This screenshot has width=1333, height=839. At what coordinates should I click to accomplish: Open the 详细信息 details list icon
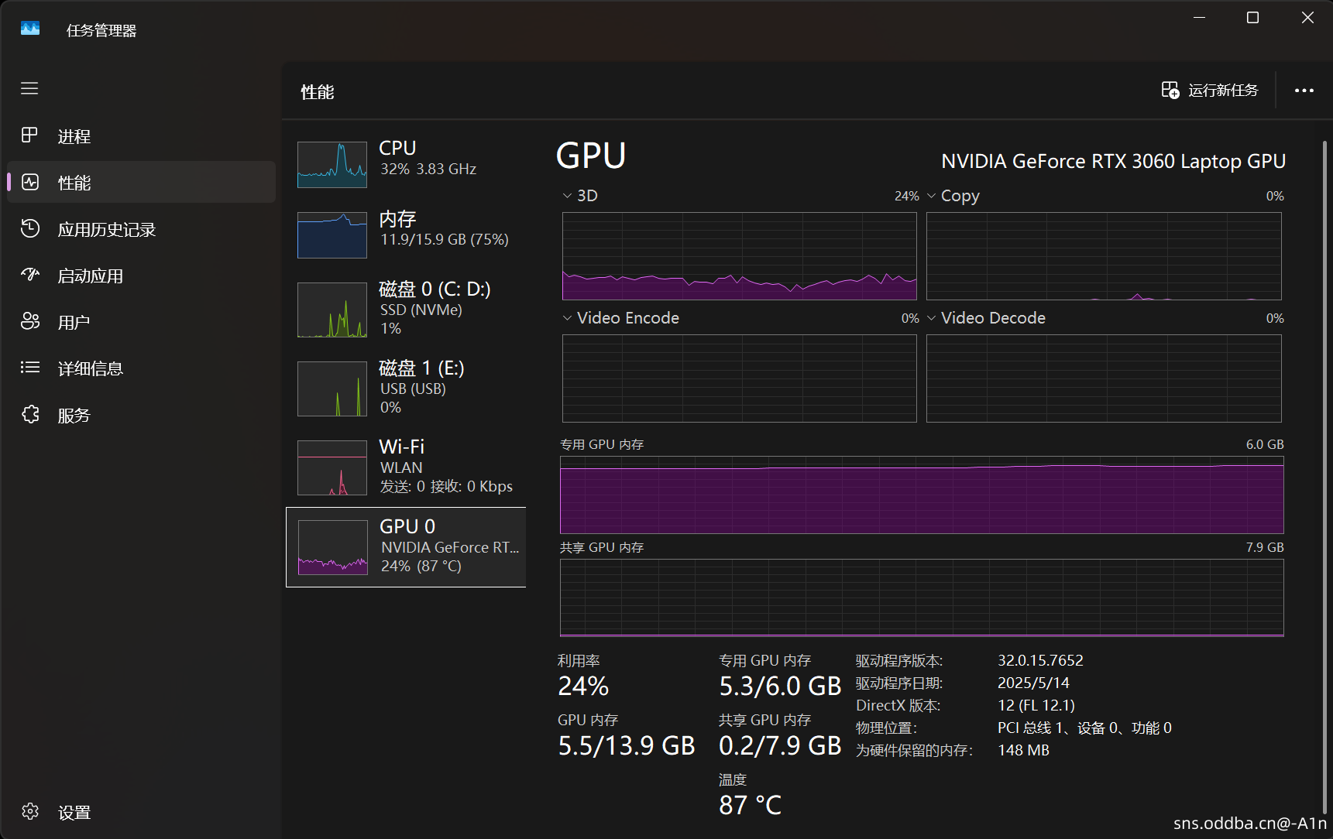pos(29,368)
